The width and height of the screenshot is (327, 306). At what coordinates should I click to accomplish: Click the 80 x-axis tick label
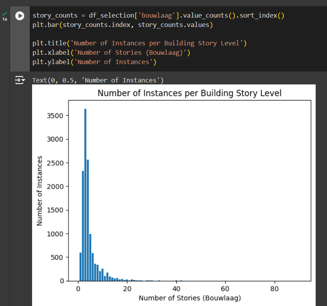pyautogui.click(x=274, y=289)
